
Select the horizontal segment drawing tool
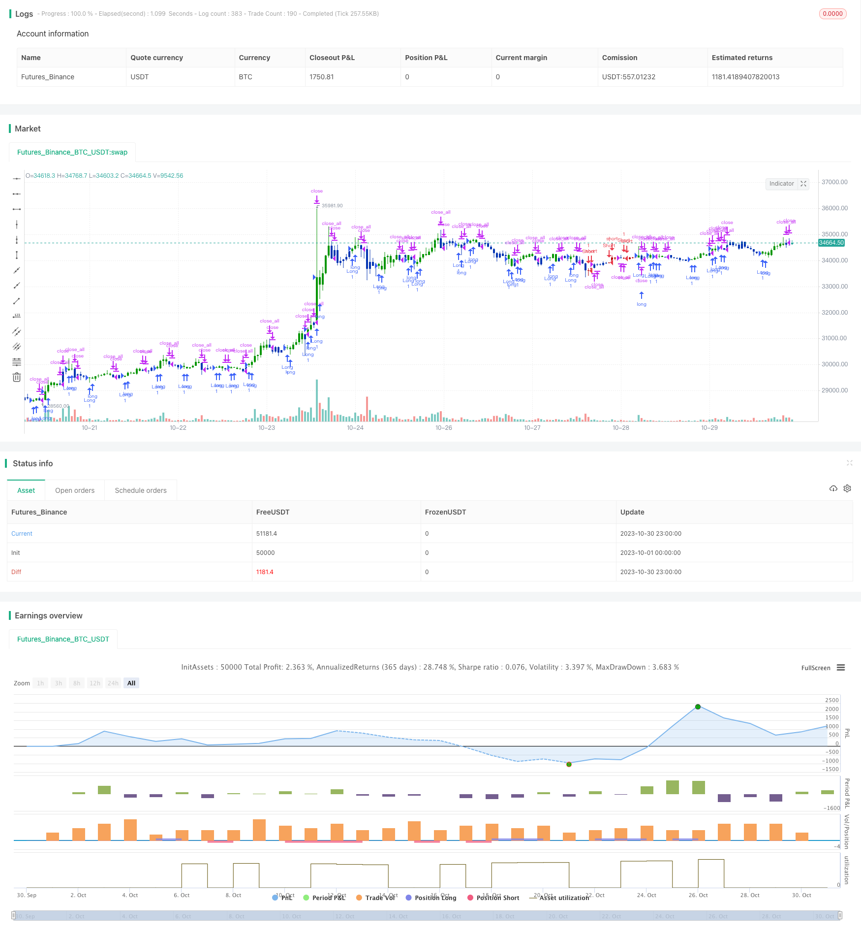point(17,209)
